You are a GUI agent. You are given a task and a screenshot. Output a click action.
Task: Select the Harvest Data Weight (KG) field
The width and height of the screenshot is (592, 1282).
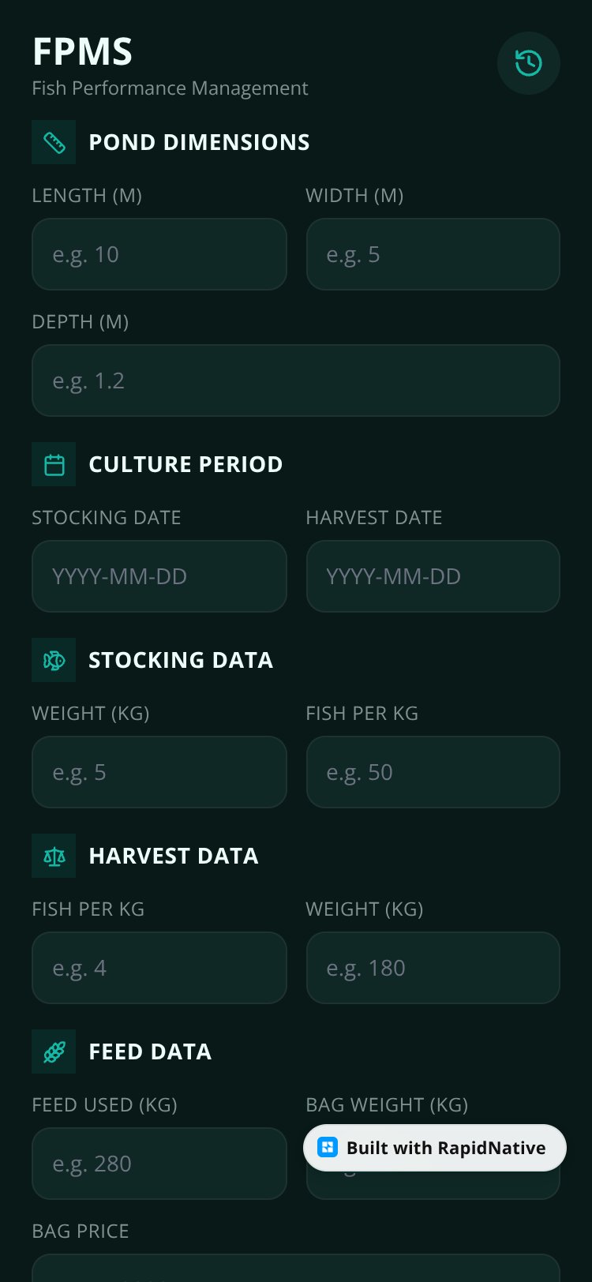point(433,968)
